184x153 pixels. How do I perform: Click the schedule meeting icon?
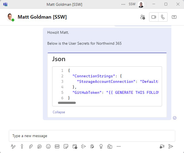75,146
